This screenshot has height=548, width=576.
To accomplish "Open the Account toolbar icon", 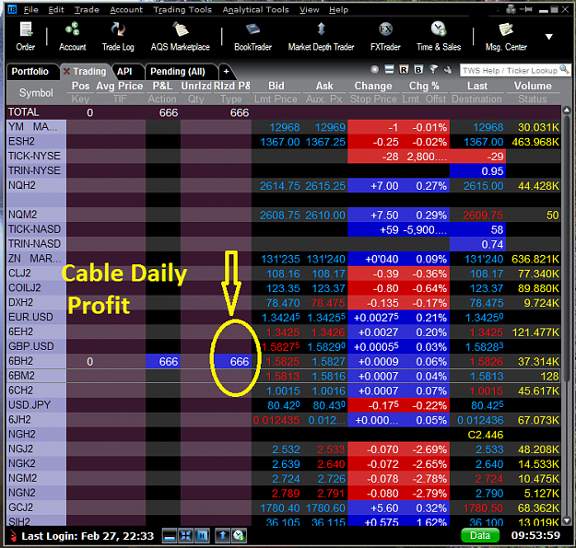I will click(73, 36).
